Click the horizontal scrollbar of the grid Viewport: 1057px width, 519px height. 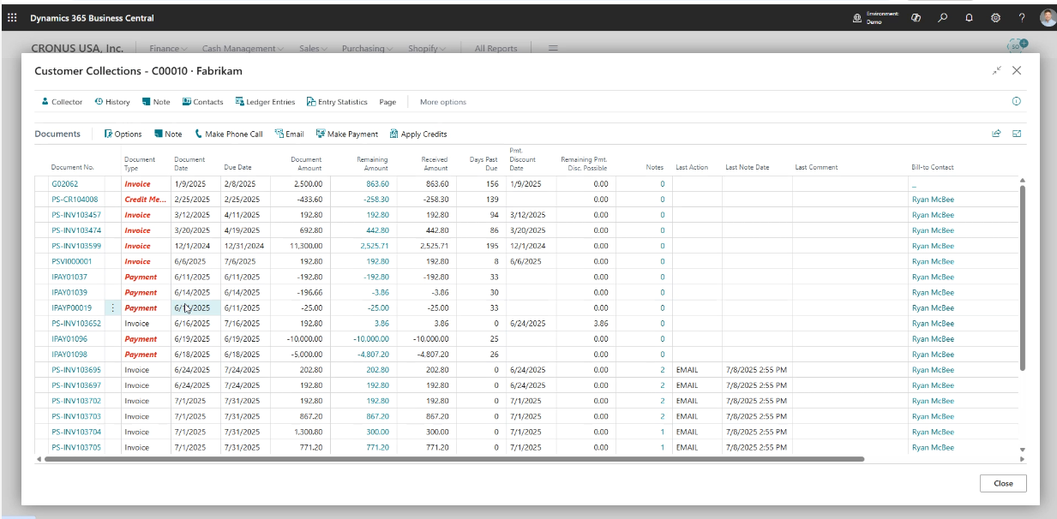454,459
